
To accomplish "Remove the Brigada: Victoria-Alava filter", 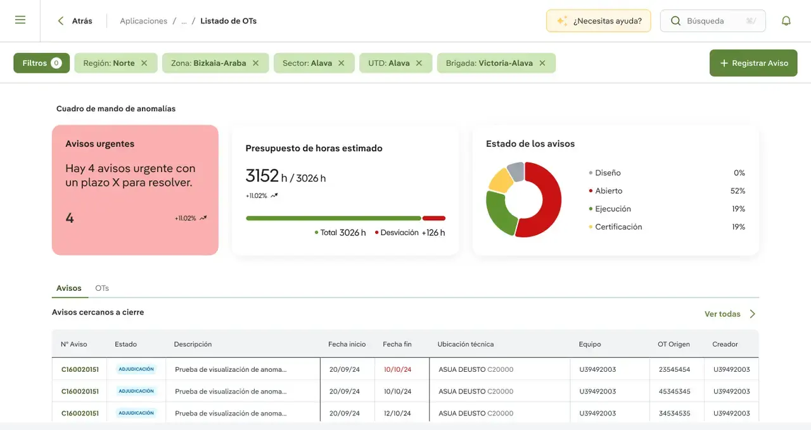I will coord(542,63).
